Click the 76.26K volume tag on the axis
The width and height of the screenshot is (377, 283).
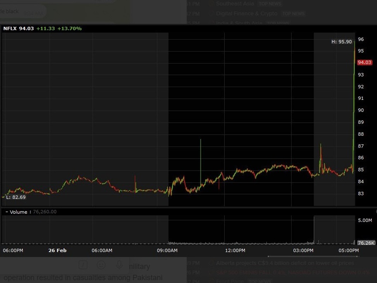(365, 243)
